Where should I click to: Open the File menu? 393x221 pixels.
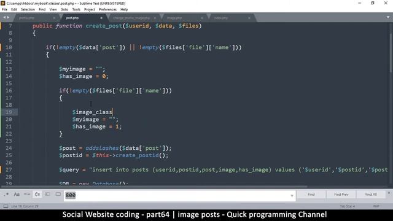4,10
